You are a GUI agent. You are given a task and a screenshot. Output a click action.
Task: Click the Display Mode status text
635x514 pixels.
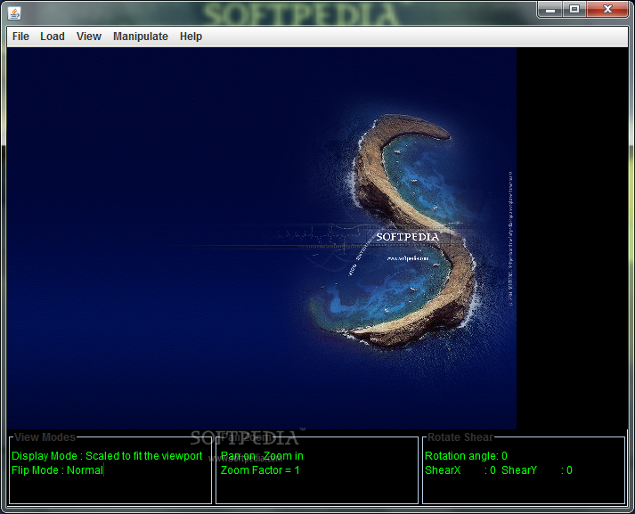click(107, 456)
